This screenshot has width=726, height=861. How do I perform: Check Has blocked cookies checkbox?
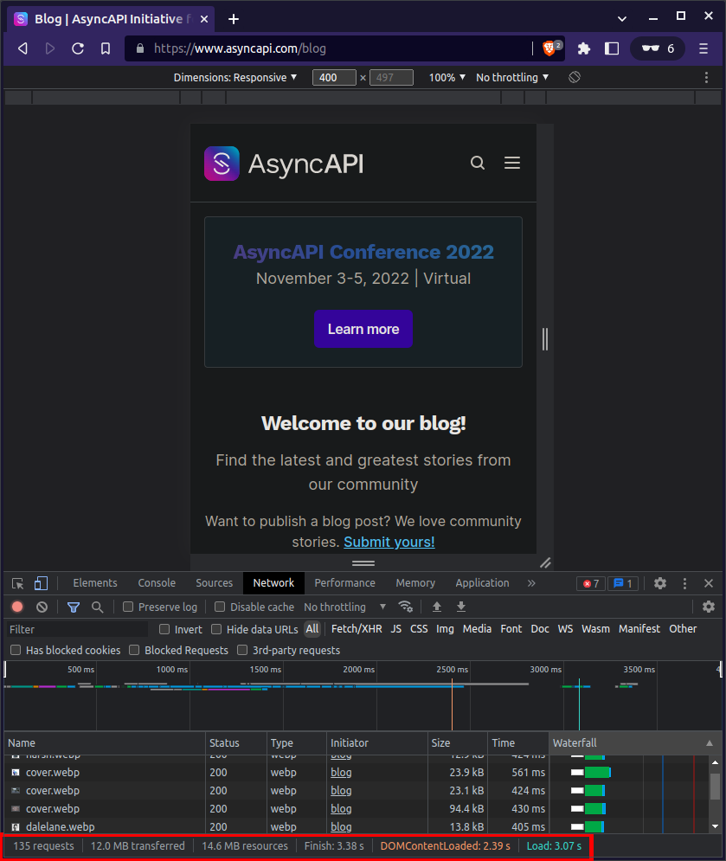click(x=16, y=650)
